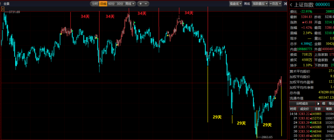Click the play arrow next to 分时成交
The image size is (334, 140).
(x=318, y=104)
